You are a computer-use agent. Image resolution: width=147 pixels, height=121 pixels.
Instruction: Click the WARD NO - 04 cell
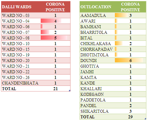(x=21, y=21)
